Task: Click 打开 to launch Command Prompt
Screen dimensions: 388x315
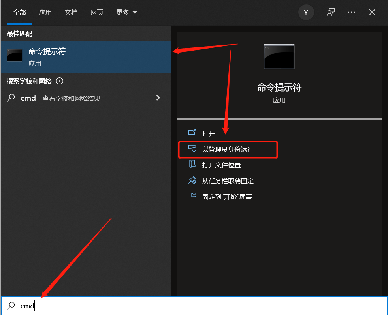Action: tap(209, 133)
